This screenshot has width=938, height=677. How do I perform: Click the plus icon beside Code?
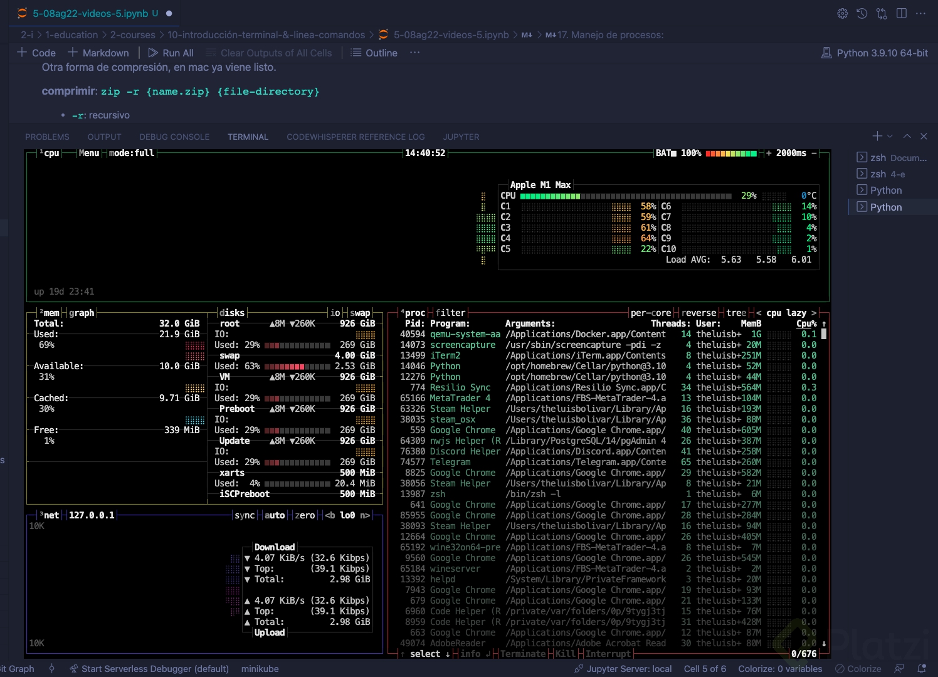click(x=22, y=53)
